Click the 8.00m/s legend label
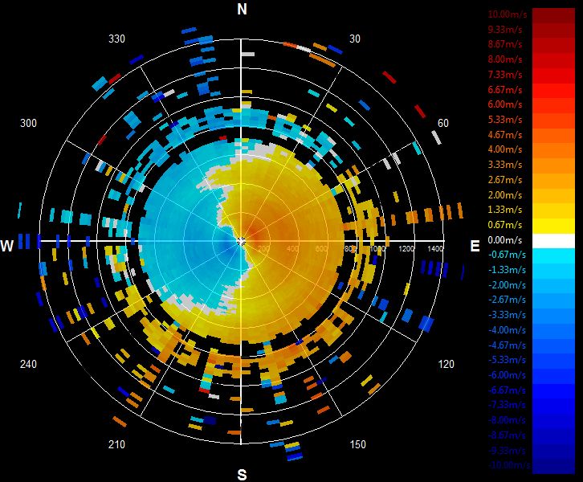The height and width of the screenshot is (482, 583). (505, 59)
